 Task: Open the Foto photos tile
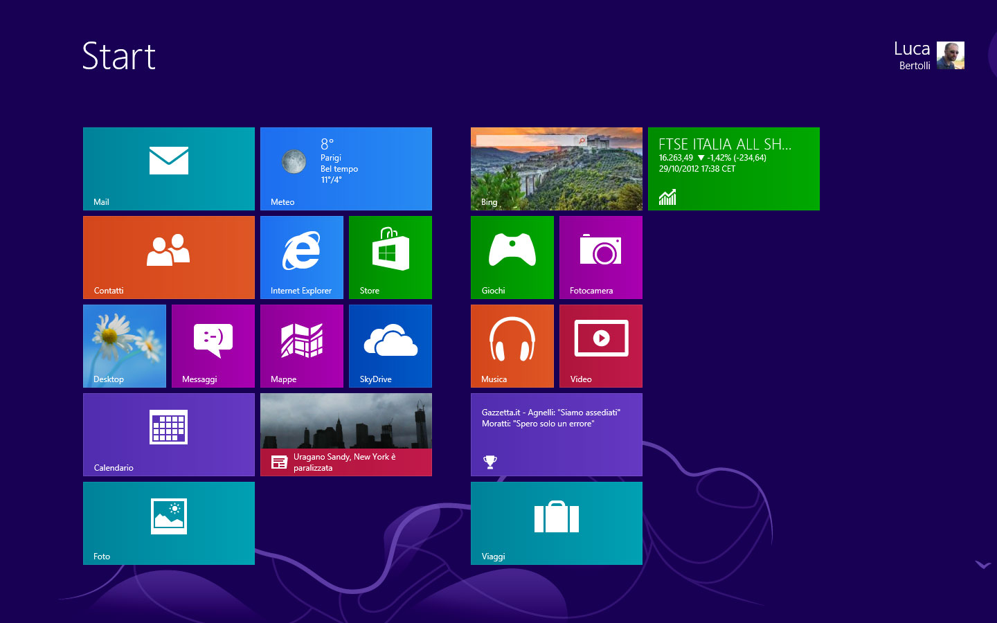(169, 523)
